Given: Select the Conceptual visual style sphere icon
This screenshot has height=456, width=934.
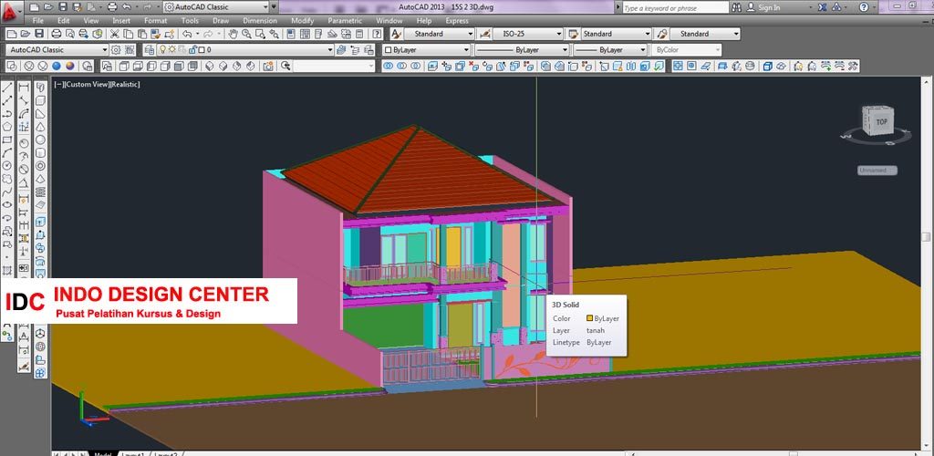Looking at the screenshot, I should [70, 66].
